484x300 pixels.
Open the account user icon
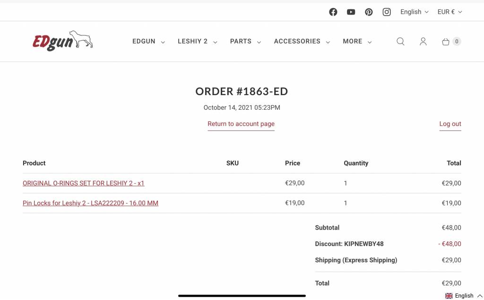click(423, 41)
